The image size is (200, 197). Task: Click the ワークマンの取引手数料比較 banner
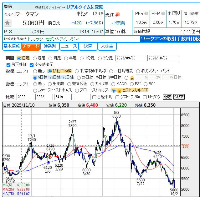(170, 39)
